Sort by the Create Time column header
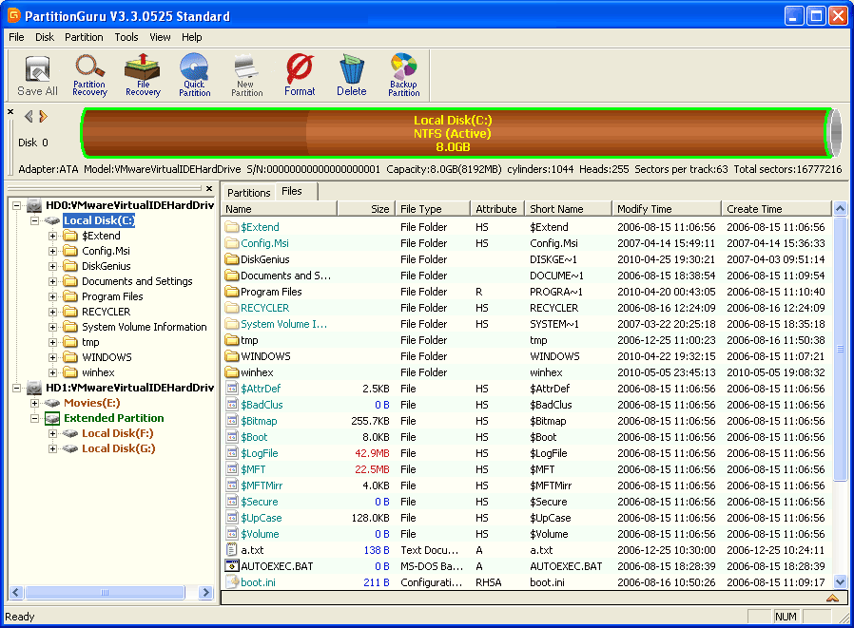 777,209
